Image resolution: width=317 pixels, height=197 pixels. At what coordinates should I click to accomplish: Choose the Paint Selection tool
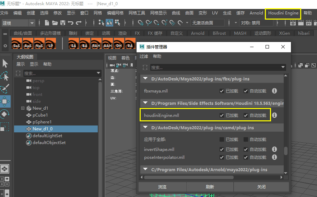coord(5,89)
